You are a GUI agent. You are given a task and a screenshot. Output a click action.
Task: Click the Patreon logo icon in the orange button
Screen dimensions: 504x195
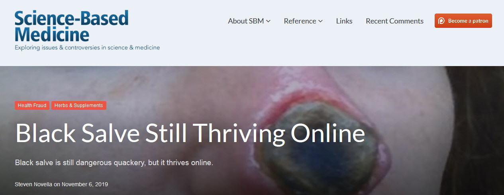tap(441, 21)
